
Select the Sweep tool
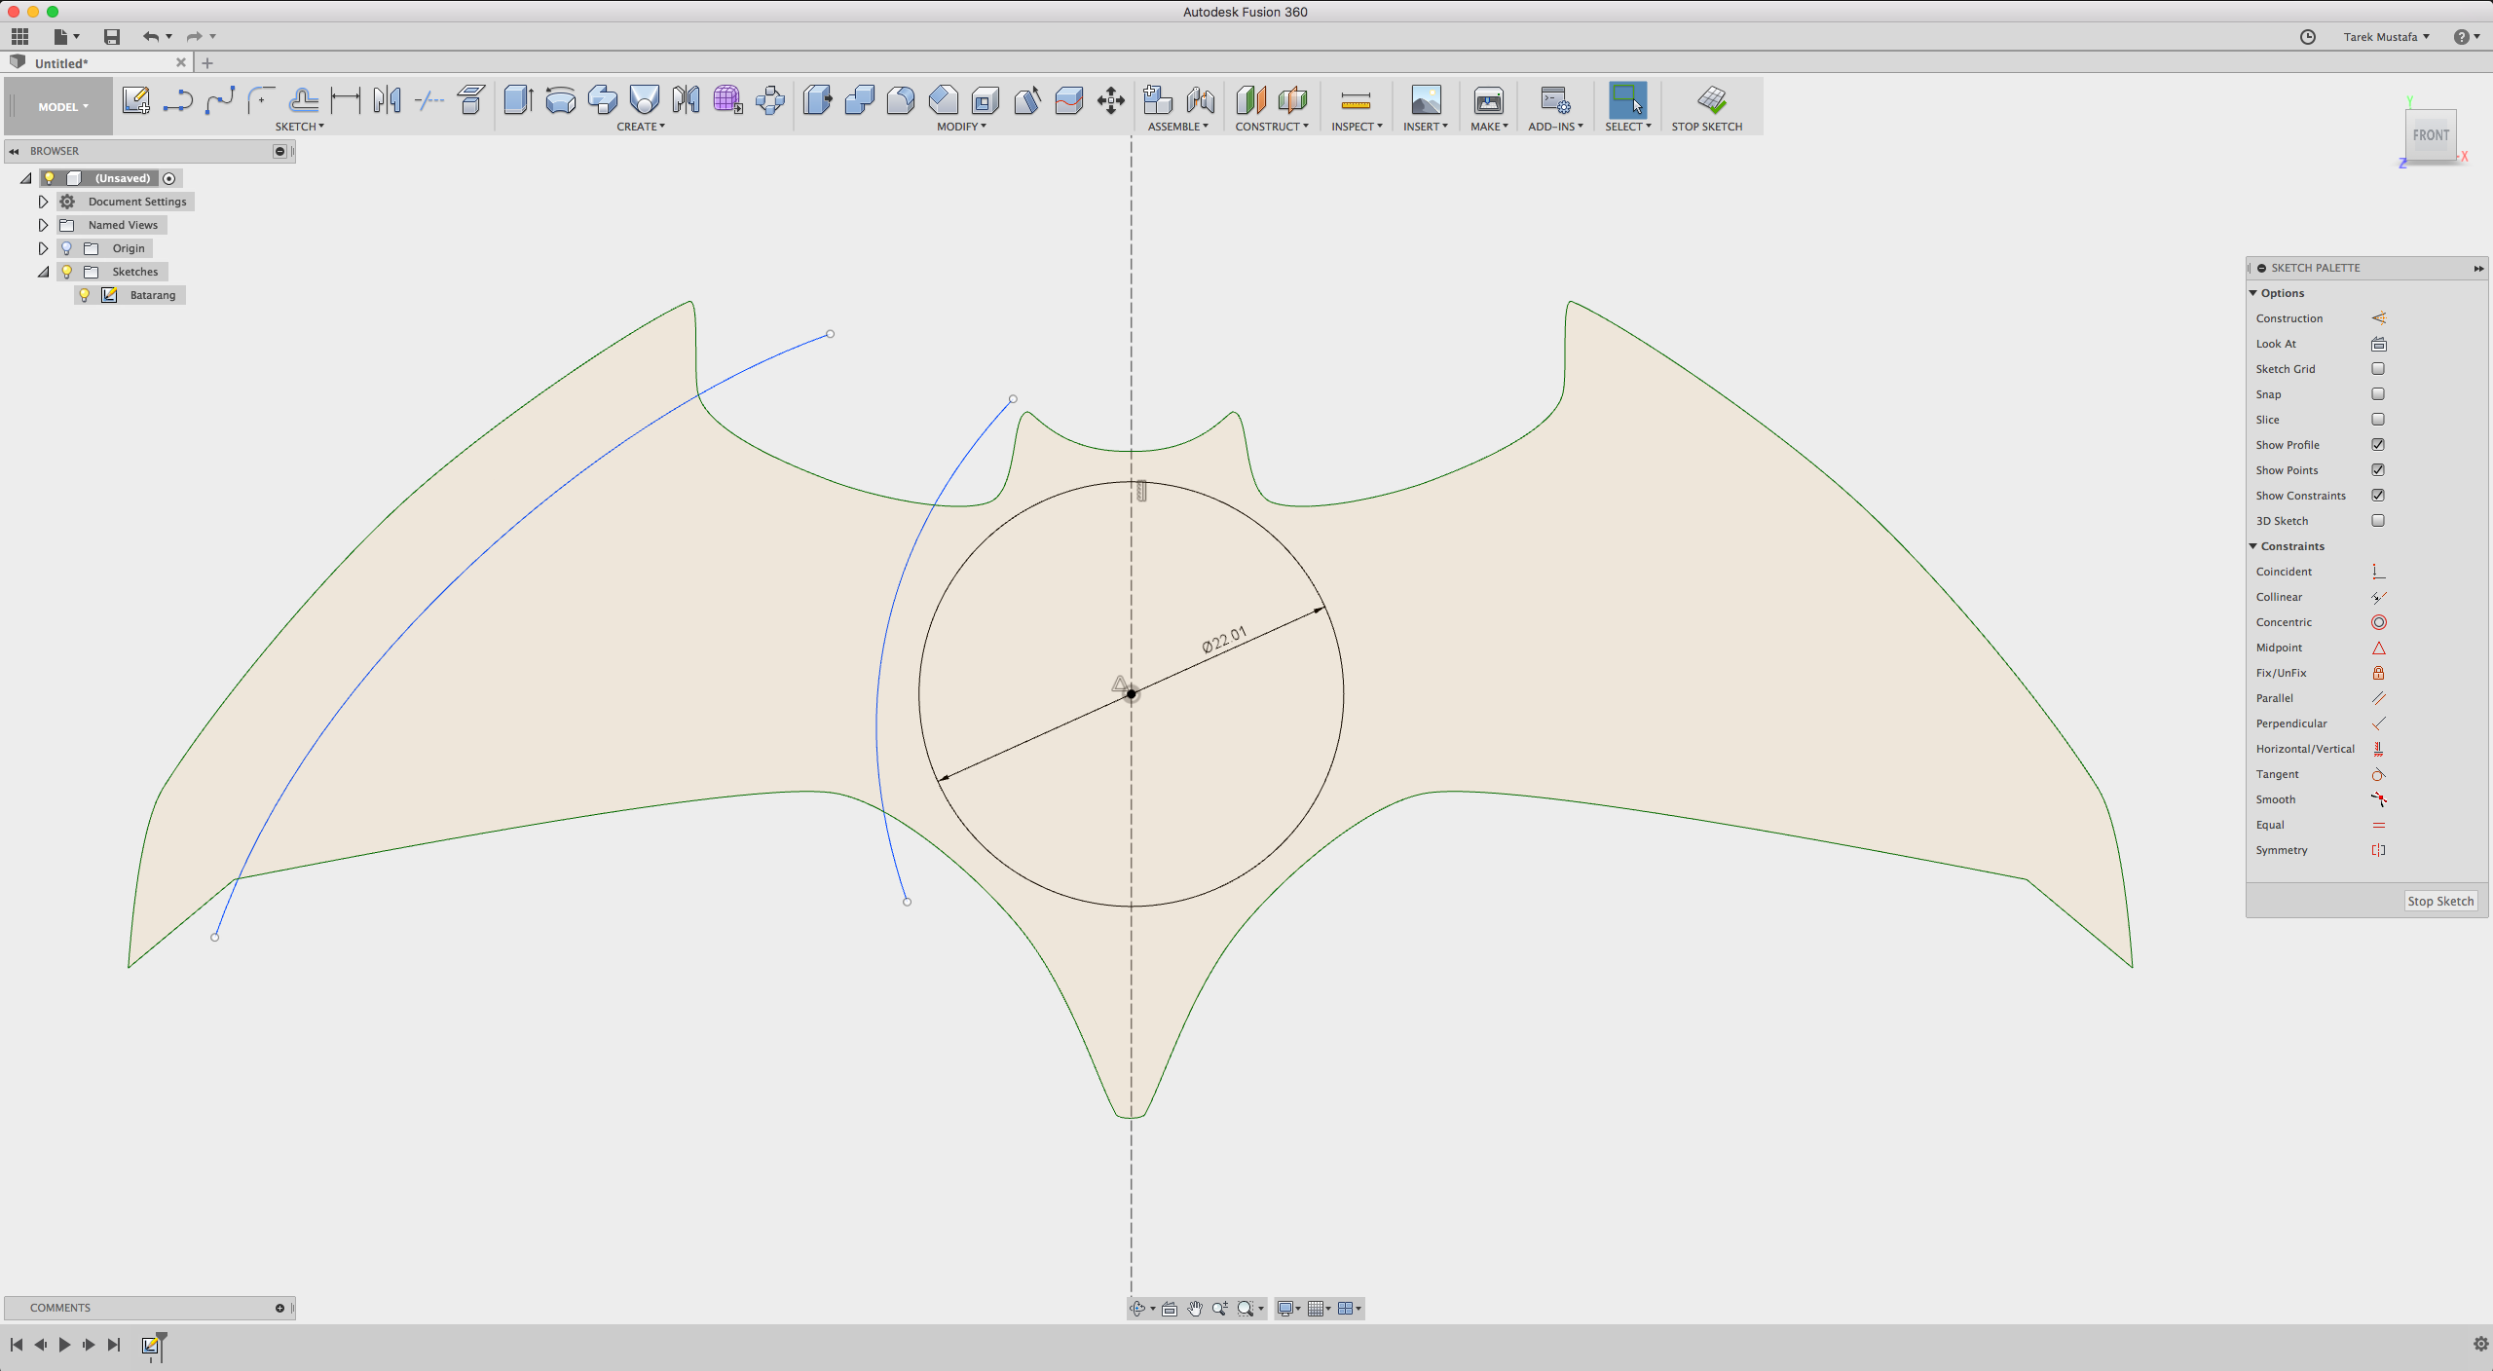coord(602,100)
